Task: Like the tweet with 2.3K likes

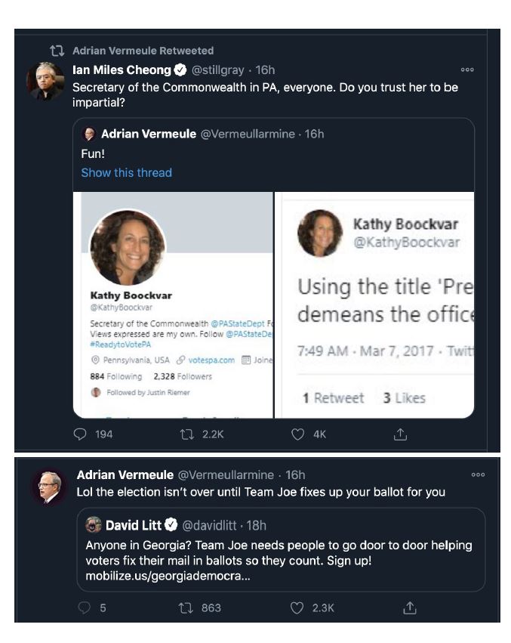Action: 297,607
